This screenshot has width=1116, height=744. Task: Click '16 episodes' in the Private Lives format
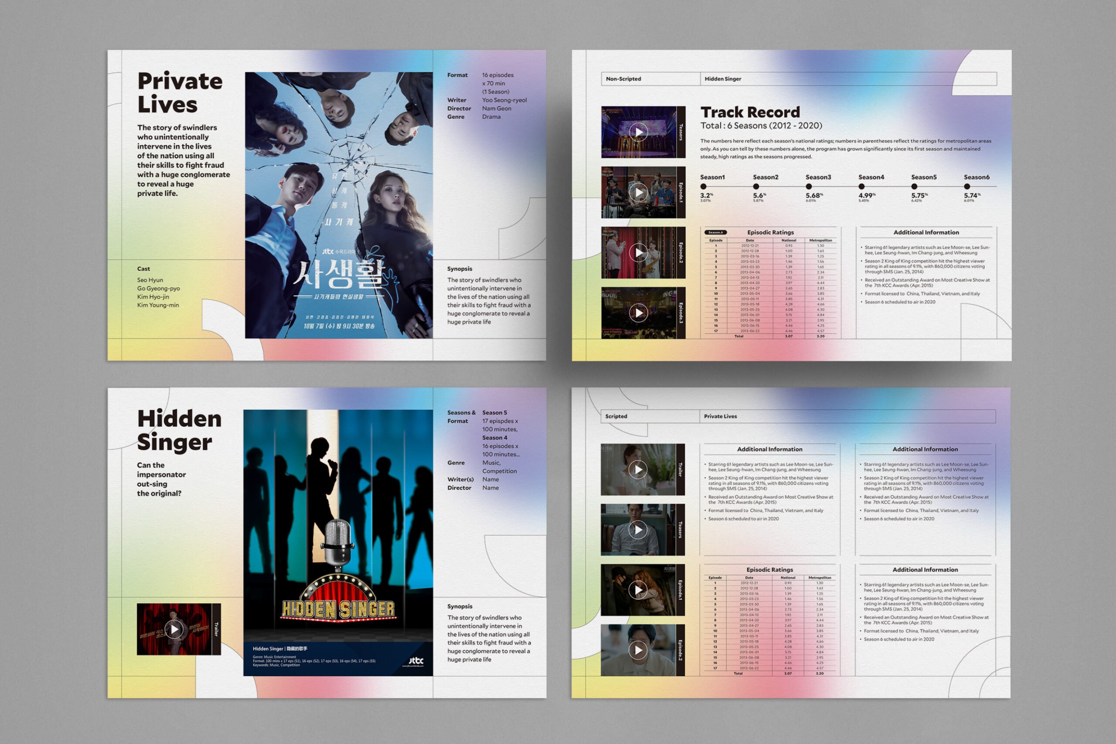pos(498,75)
